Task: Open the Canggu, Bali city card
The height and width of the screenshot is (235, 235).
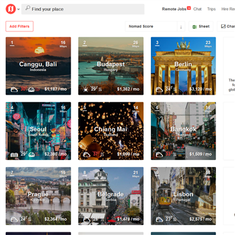Action: point(39,66)
